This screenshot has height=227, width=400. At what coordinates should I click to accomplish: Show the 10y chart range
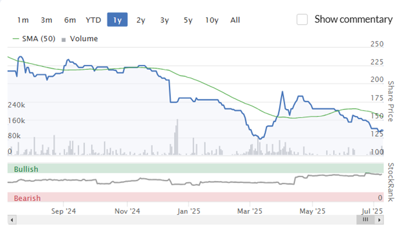tap(212, 20)
